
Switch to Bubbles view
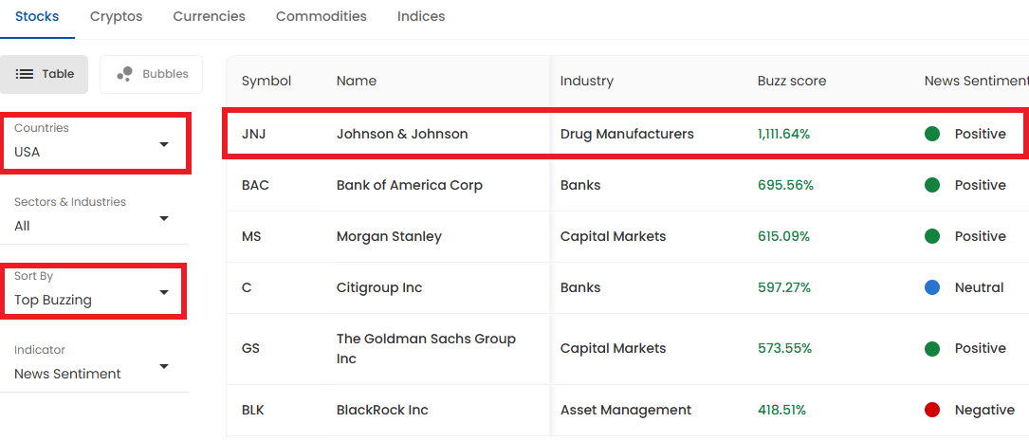point(151,74)
